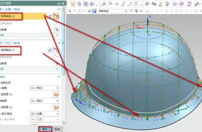Toggle the highlighted blue cube shading icon
The width and height of the screenshot is (202, 132).
(94, 11)
